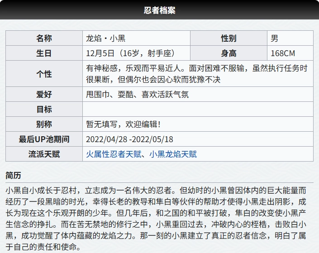Click the 流派天赋 label cell
The image size is (319, 253).
point(44,154)
